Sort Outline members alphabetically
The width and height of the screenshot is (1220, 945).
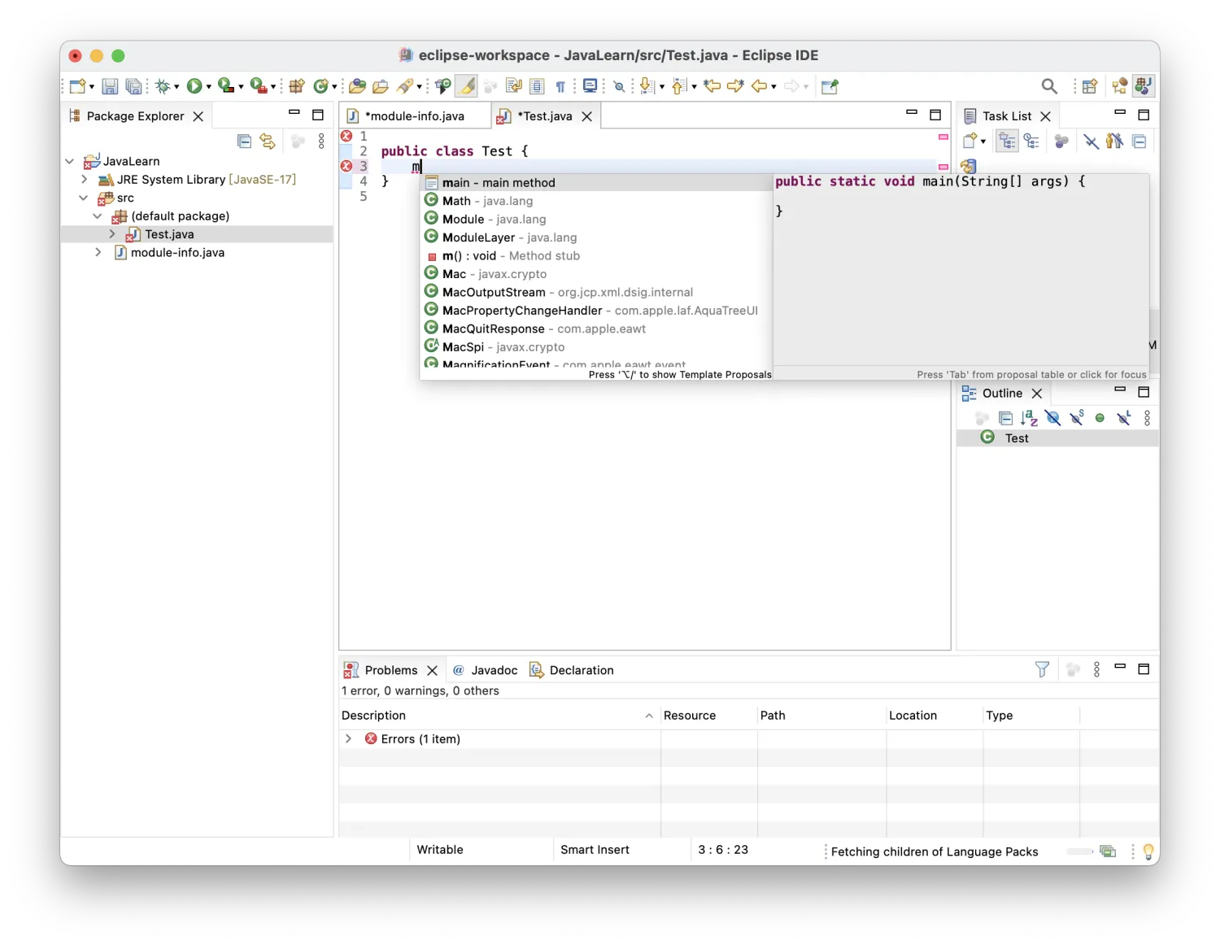tap(1029, 418)
